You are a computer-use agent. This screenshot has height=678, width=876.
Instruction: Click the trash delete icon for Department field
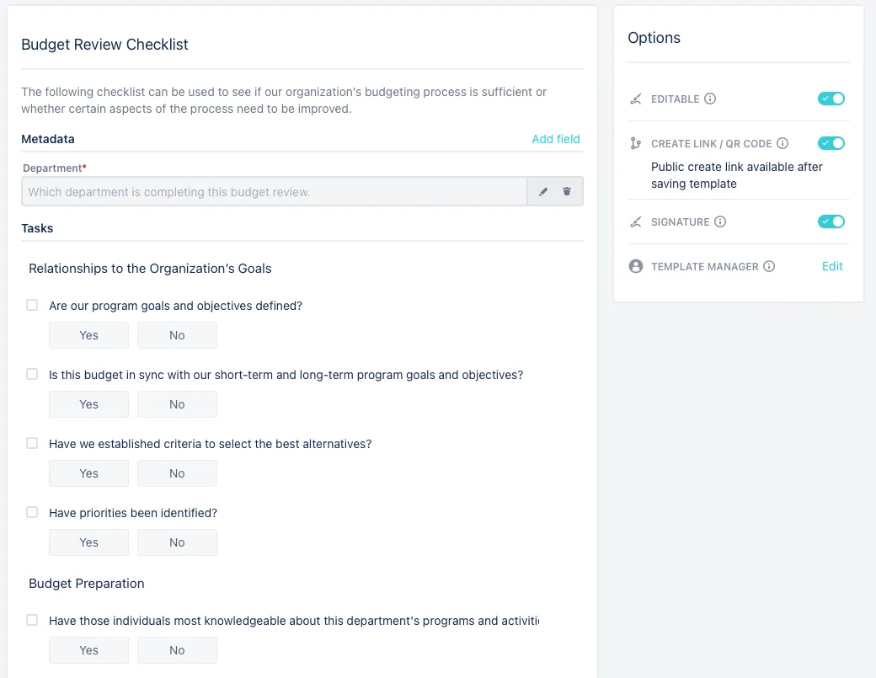tap(567, 192)
